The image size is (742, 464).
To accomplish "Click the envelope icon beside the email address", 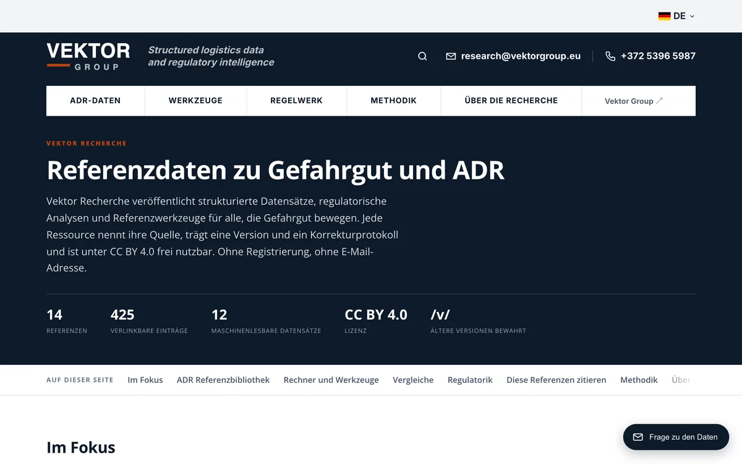I will pyautogui.click(x=451, y=56).
